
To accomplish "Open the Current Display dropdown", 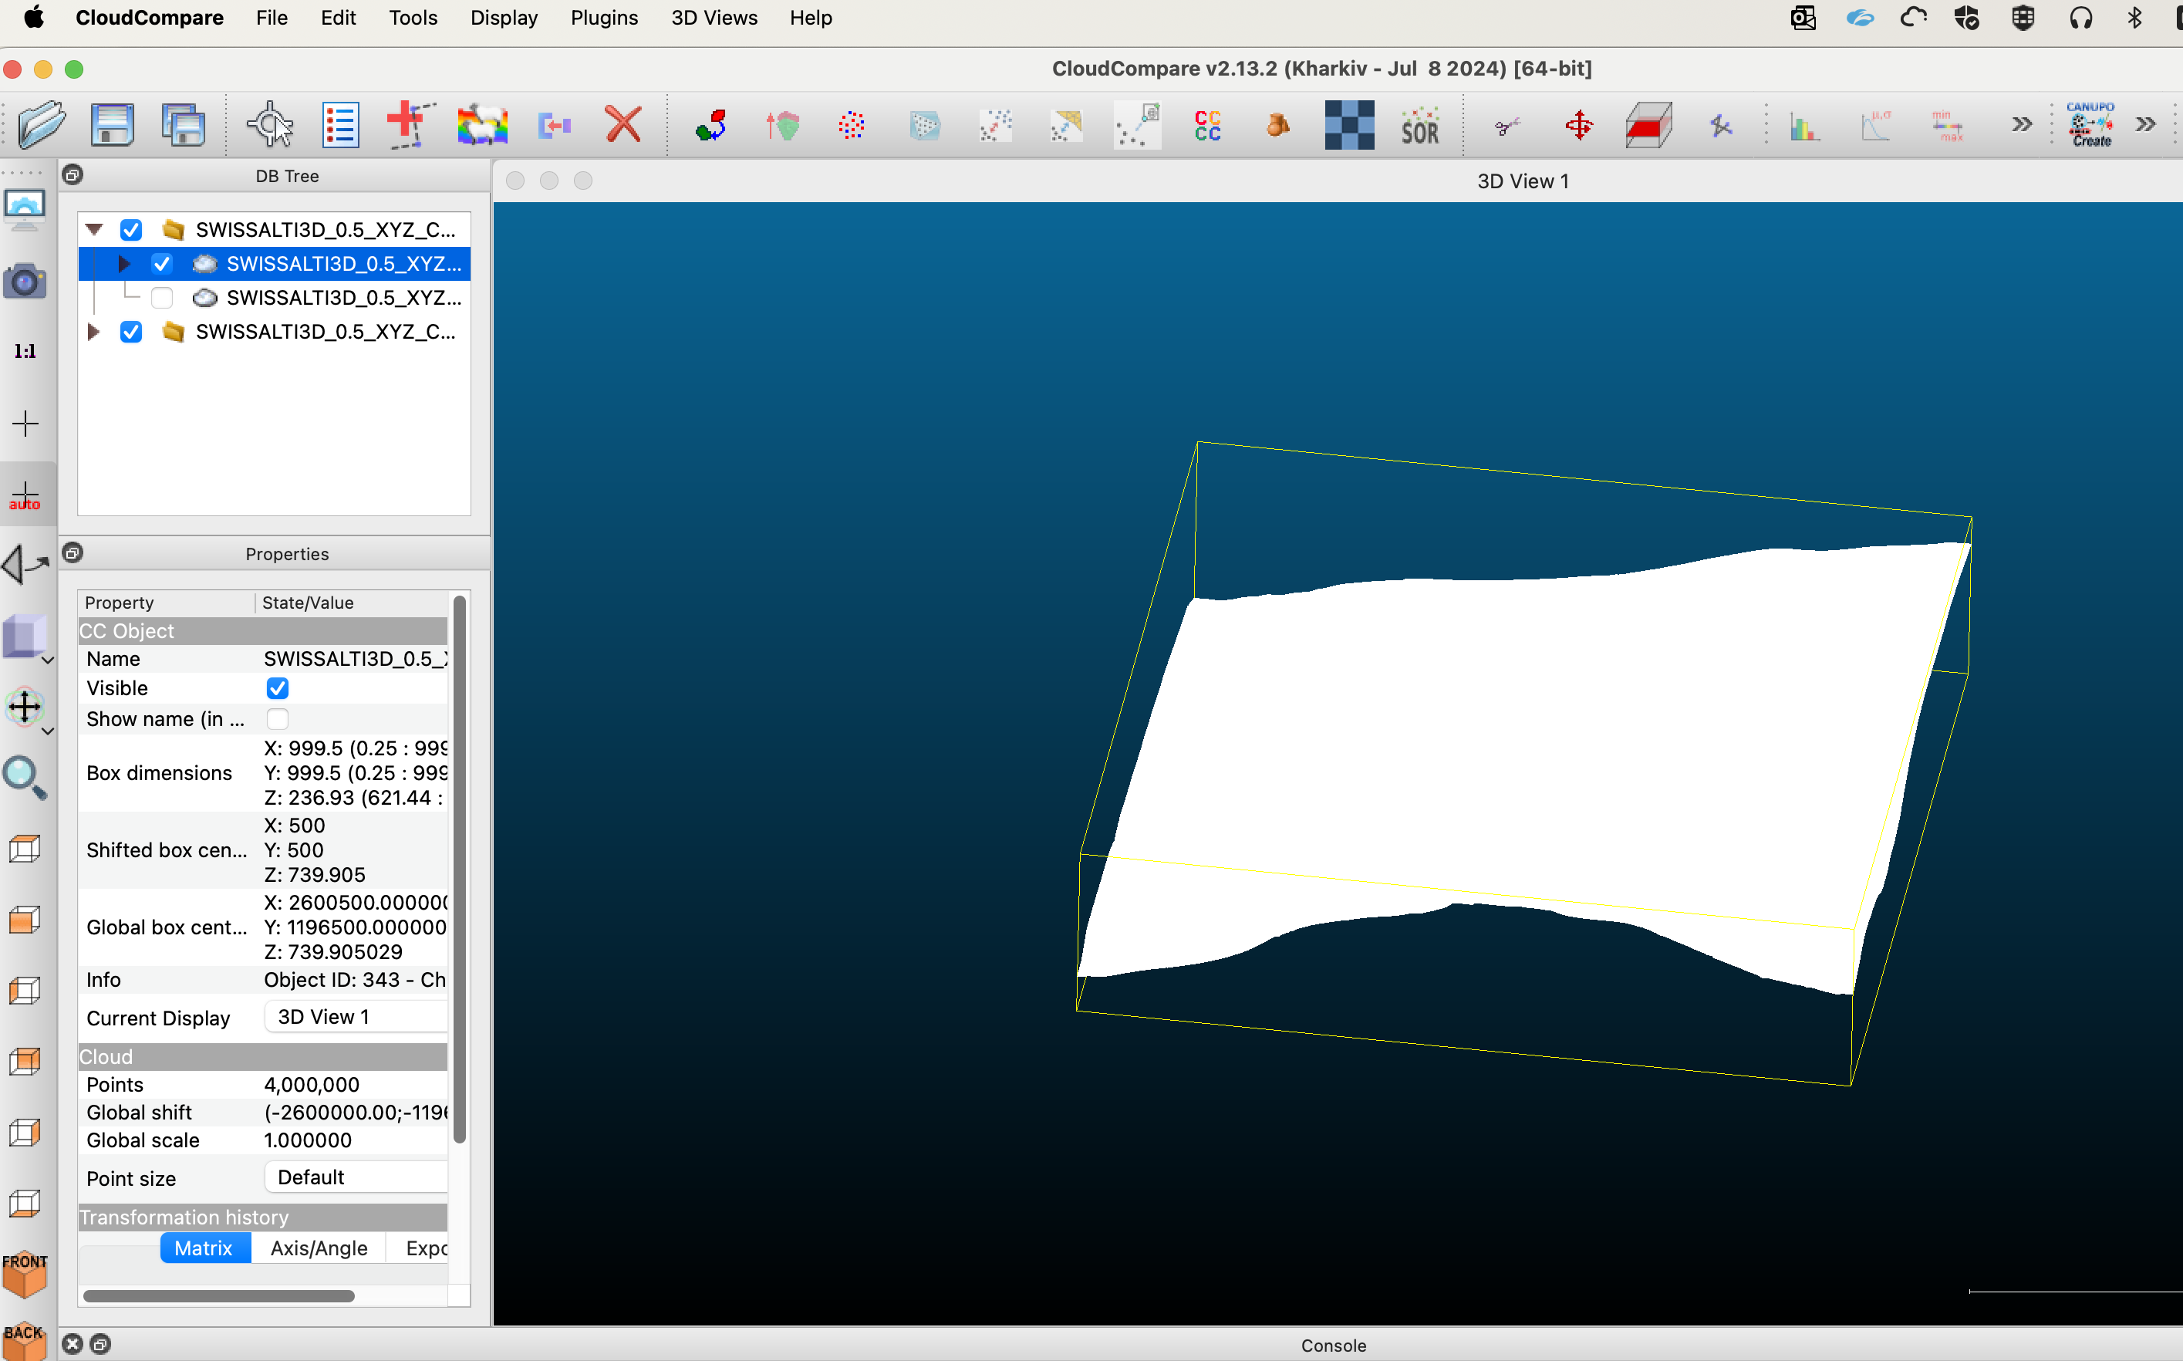I will pos(356,1017).
